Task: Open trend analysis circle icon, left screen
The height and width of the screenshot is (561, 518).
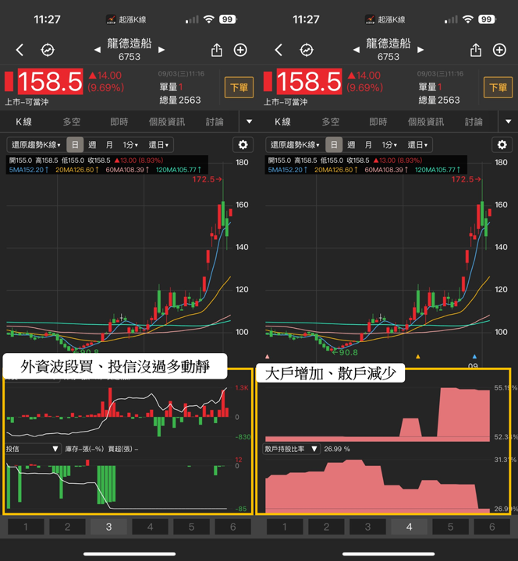Action: pyautogui.click(x=48, y=50)
